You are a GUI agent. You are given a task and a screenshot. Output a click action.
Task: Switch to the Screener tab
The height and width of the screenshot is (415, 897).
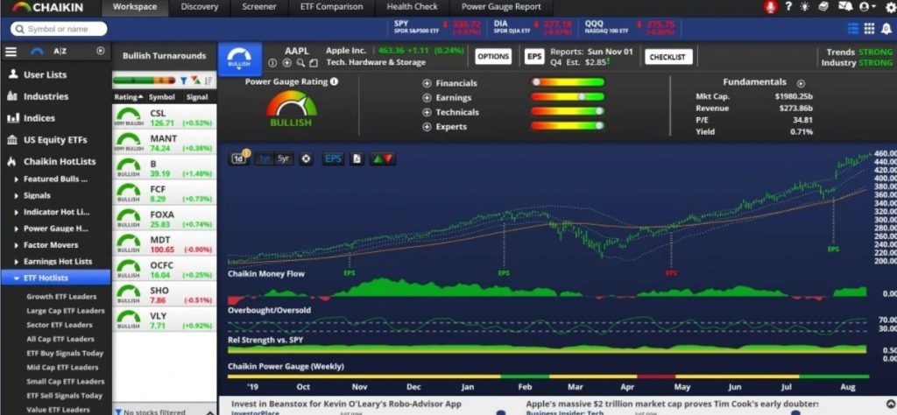pyautogui.click(x=258, y=7)
